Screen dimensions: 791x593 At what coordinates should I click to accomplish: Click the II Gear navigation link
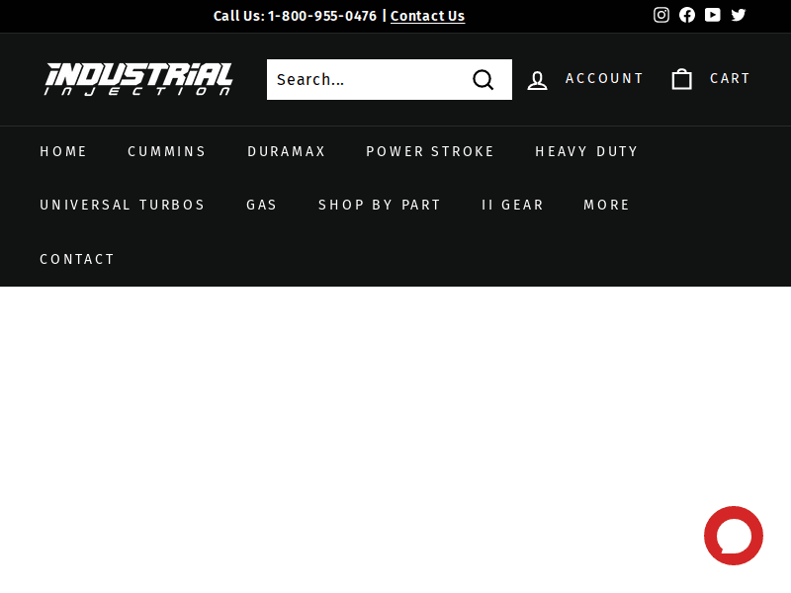512,205
